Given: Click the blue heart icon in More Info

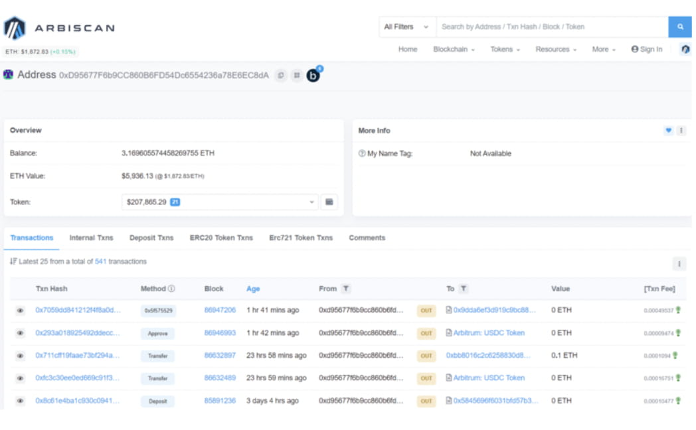Looking at the screenshot, I should pyautogui.click(x=668, y=131).
